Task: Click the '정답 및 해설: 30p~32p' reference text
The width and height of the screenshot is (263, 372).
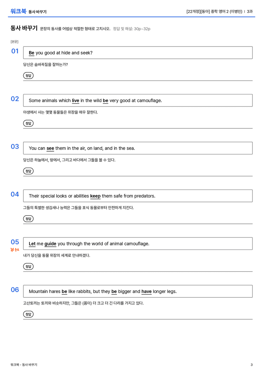Action: coord(131,29)
